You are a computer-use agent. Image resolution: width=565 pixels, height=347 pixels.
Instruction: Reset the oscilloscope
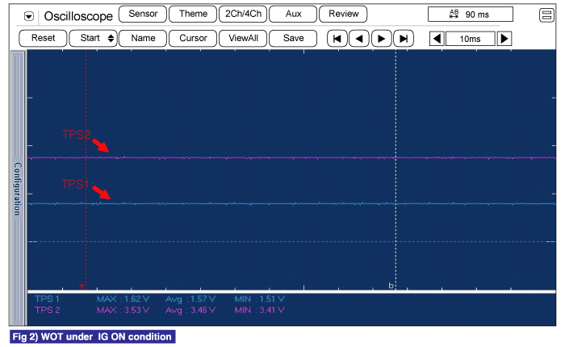point(43,38)
